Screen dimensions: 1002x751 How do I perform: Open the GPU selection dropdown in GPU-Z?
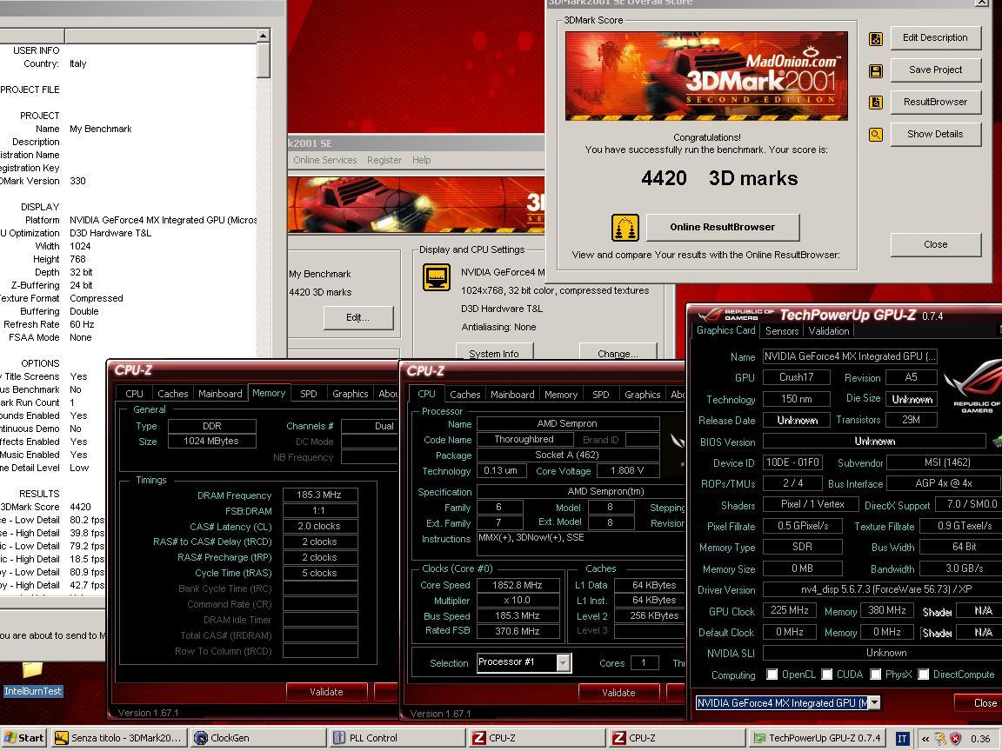tap(874, 702)
